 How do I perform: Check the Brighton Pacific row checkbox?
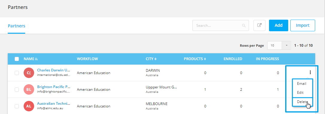[17, 90]
